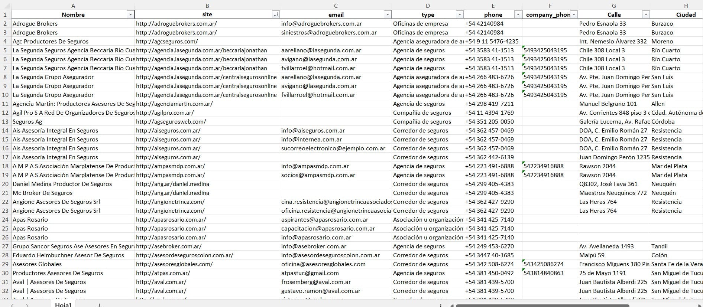The width and height of the screenshot is (703, 307).
Task: Click the Av. Avellaneda 1493 cell
Action: [x=614, y=246]
